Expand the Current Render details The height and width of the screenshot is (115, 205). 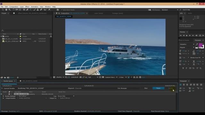point(2,88)
